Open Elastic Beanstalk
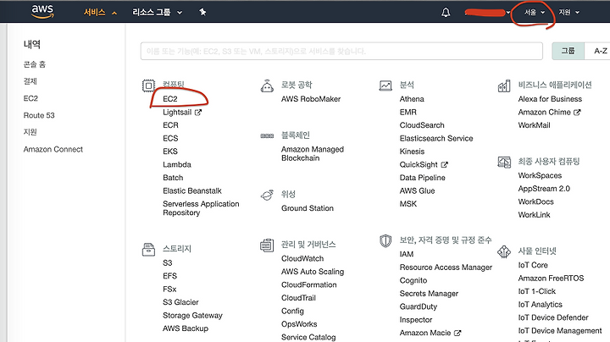Image resolution: width=610 pixels, height=342 pixels. click(x=192, y=190)
